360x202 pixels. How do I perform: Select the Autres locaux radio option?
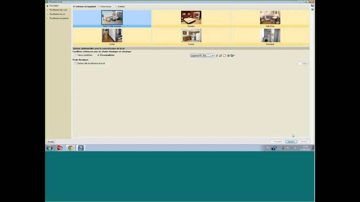coord(99,6)
